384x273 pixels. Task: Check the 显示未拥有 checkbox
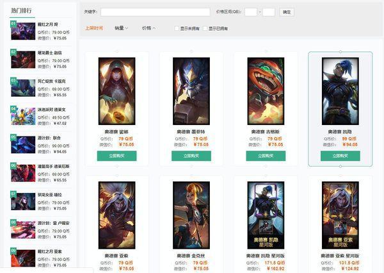point(177,28)
